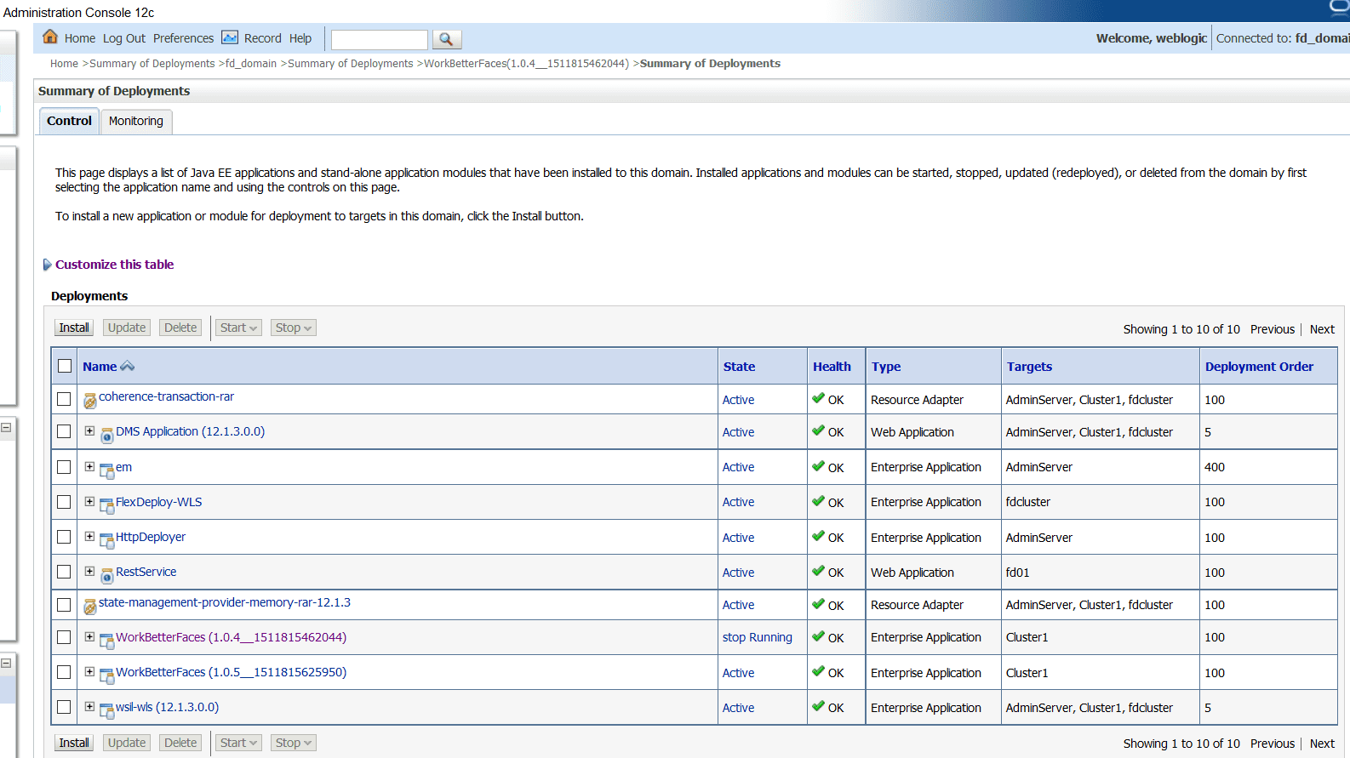The width and height of the screenshot is (1350, 758).
Task: Select the WorkBetterFaces 1.0.5 checkbox
Action: [x=64, y=672]
